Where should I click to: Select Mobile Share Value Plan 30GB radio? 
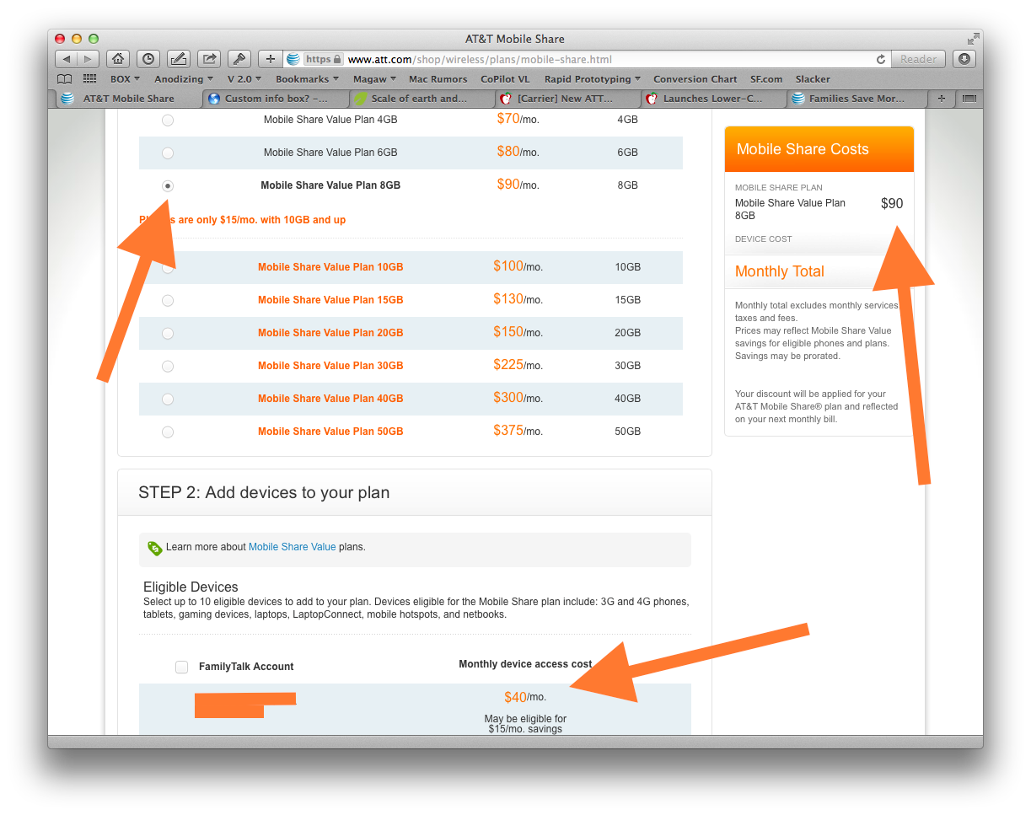[168, 367]
